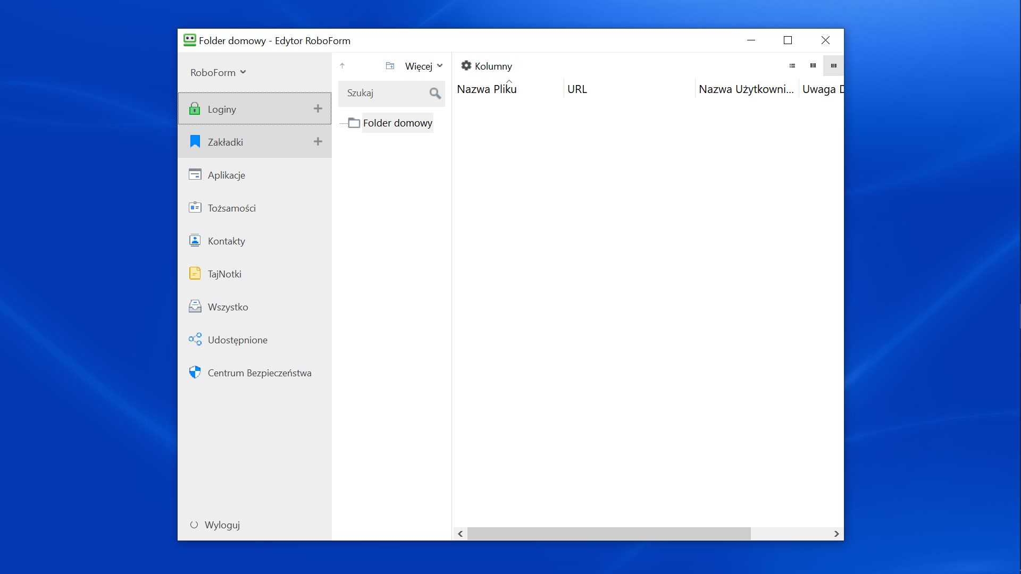
Task: Click the new folder icon
Action: pos(390,66)
